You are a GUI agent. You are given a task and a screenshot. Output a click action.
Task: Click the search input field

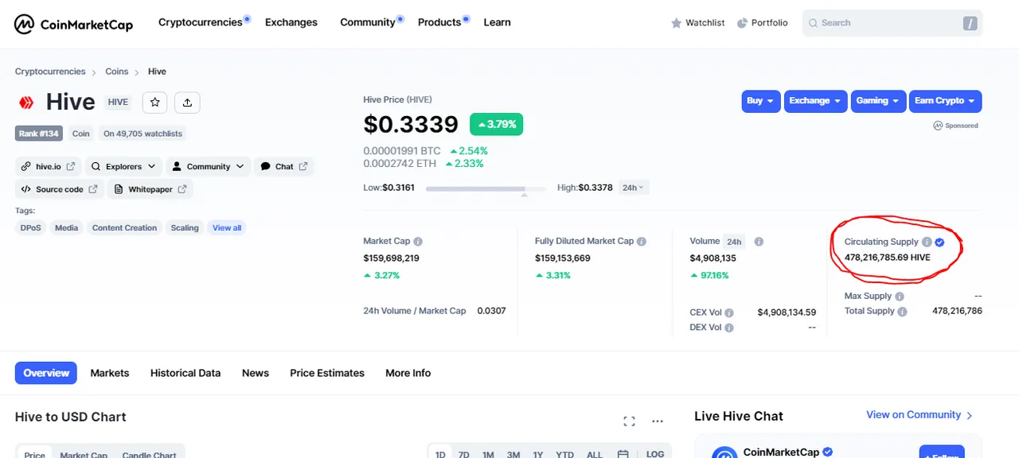tap(892, 23)
